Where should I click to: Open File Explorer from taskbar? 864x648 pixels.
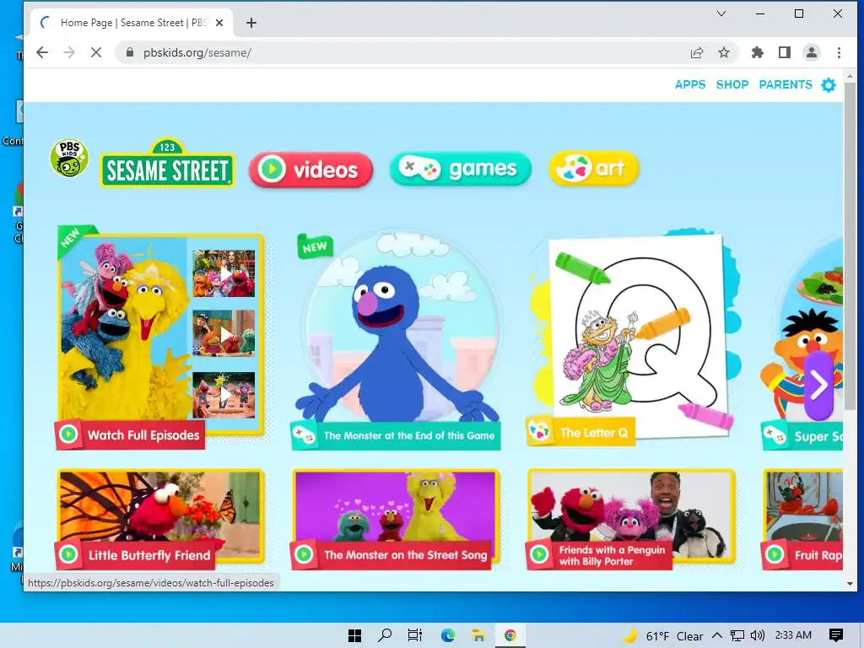(478, 635)
